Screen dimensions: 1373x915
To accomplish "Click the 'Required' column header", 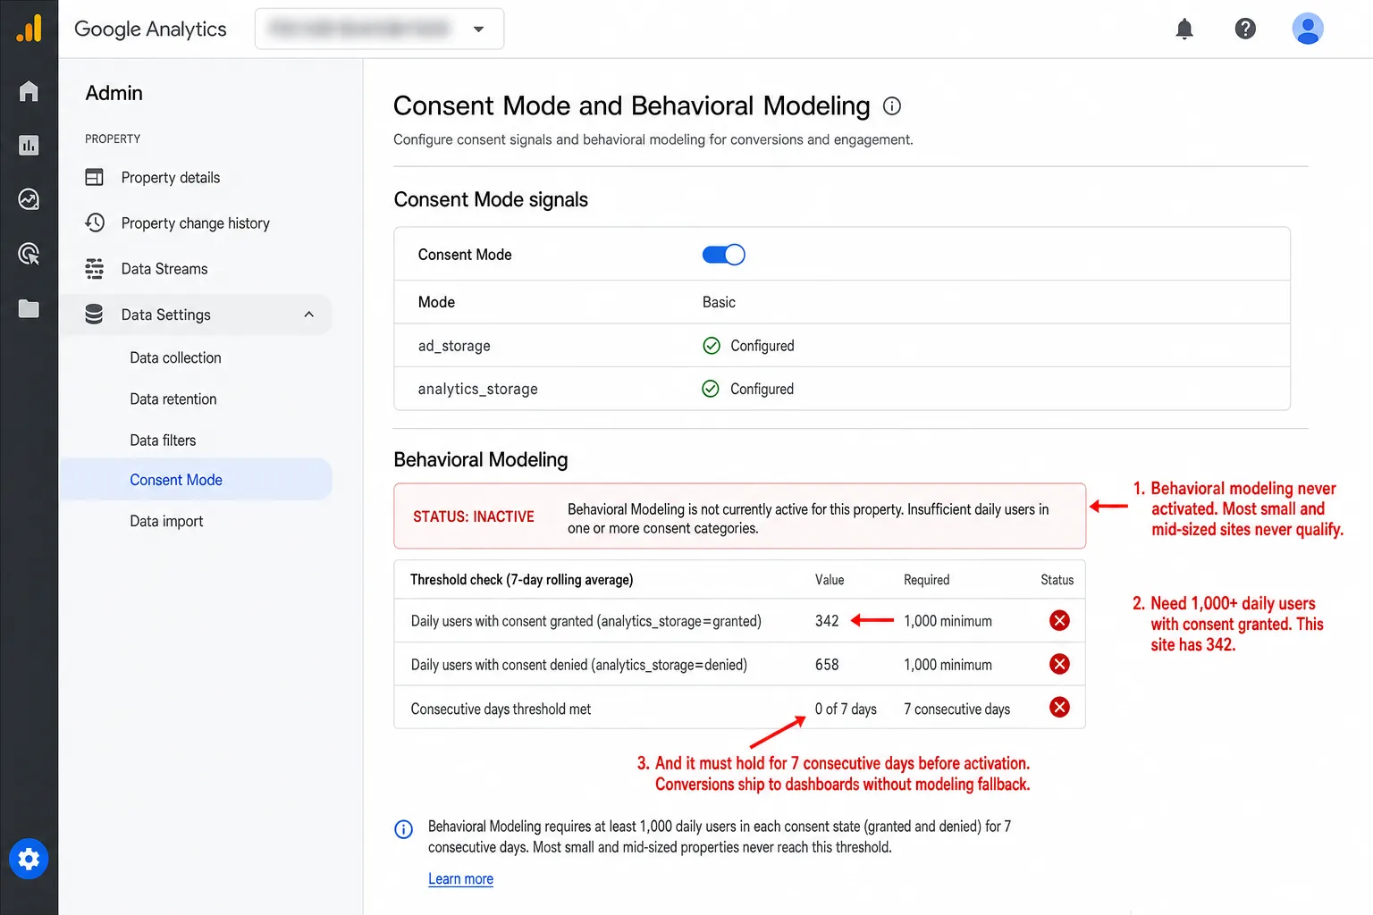I will click(x=926, y=580).
